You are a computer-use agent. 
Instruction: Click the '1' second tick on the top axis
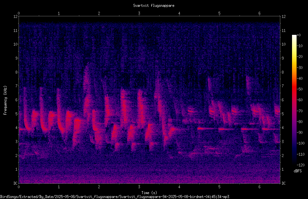point(59,13)
